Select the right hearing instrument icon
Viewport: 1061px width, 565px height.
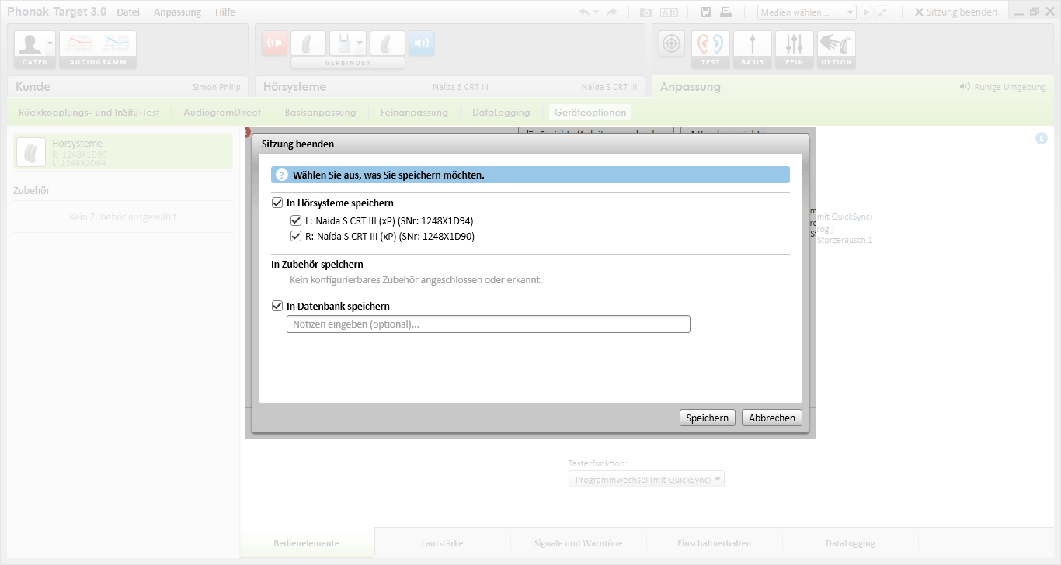tap(308, 43)
